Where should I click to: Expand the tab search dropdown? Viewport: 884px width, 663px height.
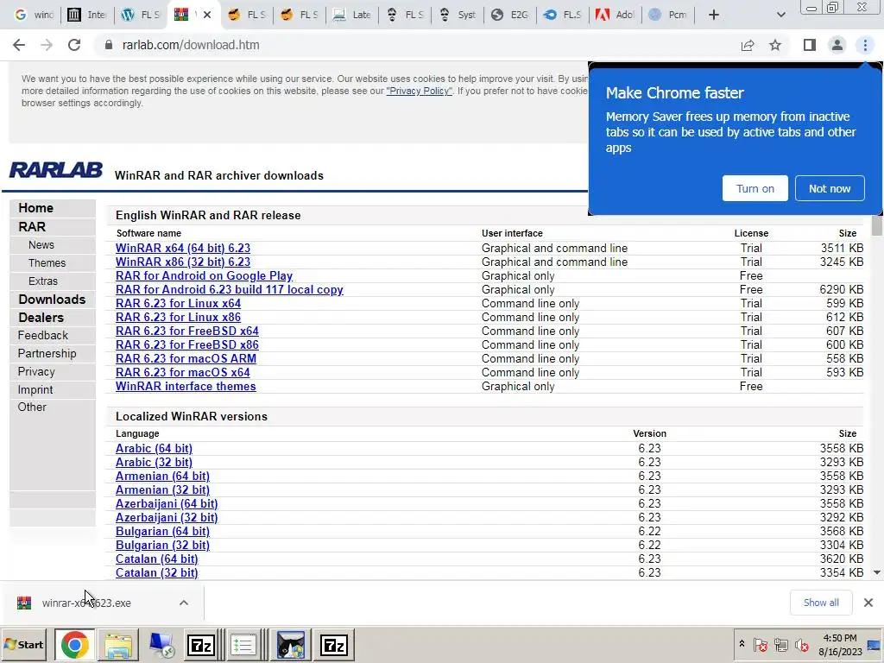tap(780, 15)
